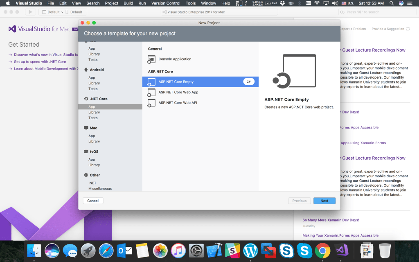Click the Wi-Fi status icon

(x=317, y=3)
